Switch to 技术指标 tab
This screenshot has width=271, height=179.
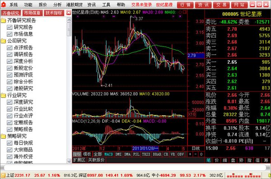[54, 13]
